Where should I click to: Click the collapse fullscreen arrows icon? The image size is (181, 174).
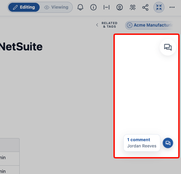pos(159,7)
